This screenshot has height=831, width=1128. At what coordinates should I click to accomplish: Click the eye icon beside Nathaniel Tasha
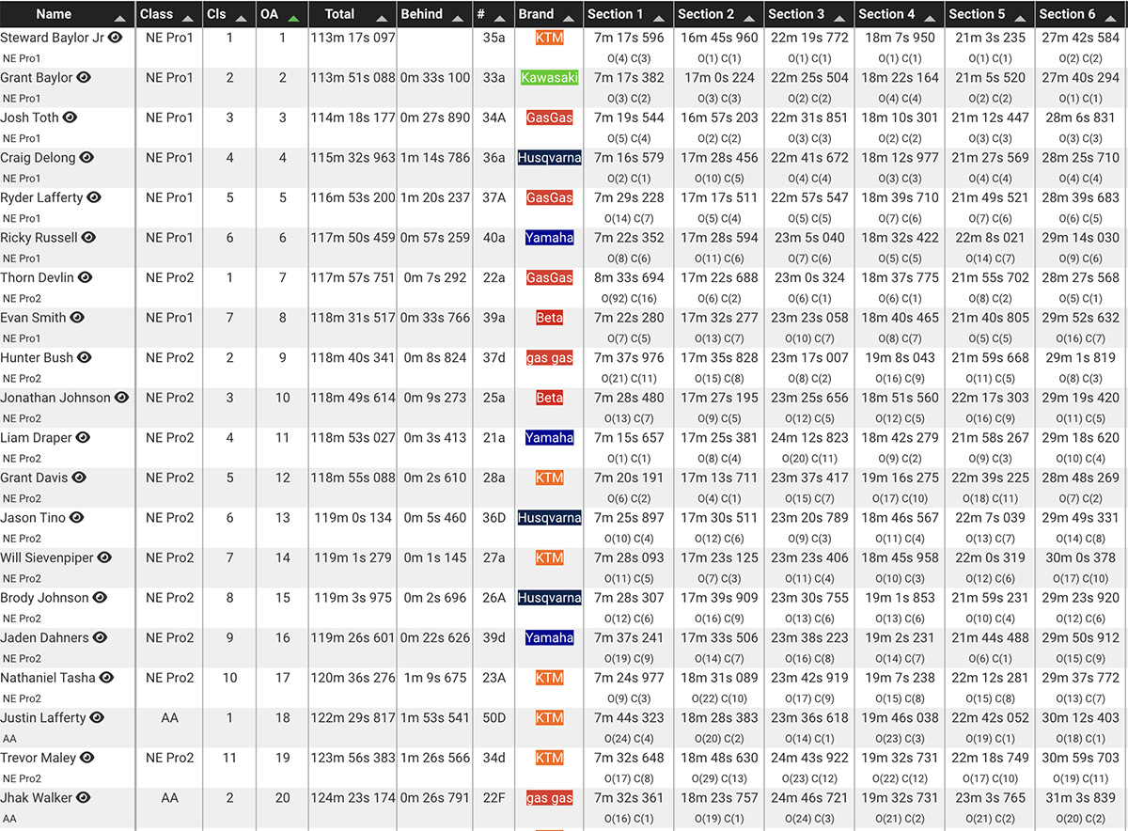point(107,677)
